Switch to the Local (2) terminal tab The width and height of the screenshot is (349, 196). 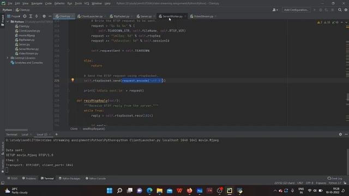pyautogui.click(x=42, y=134)
